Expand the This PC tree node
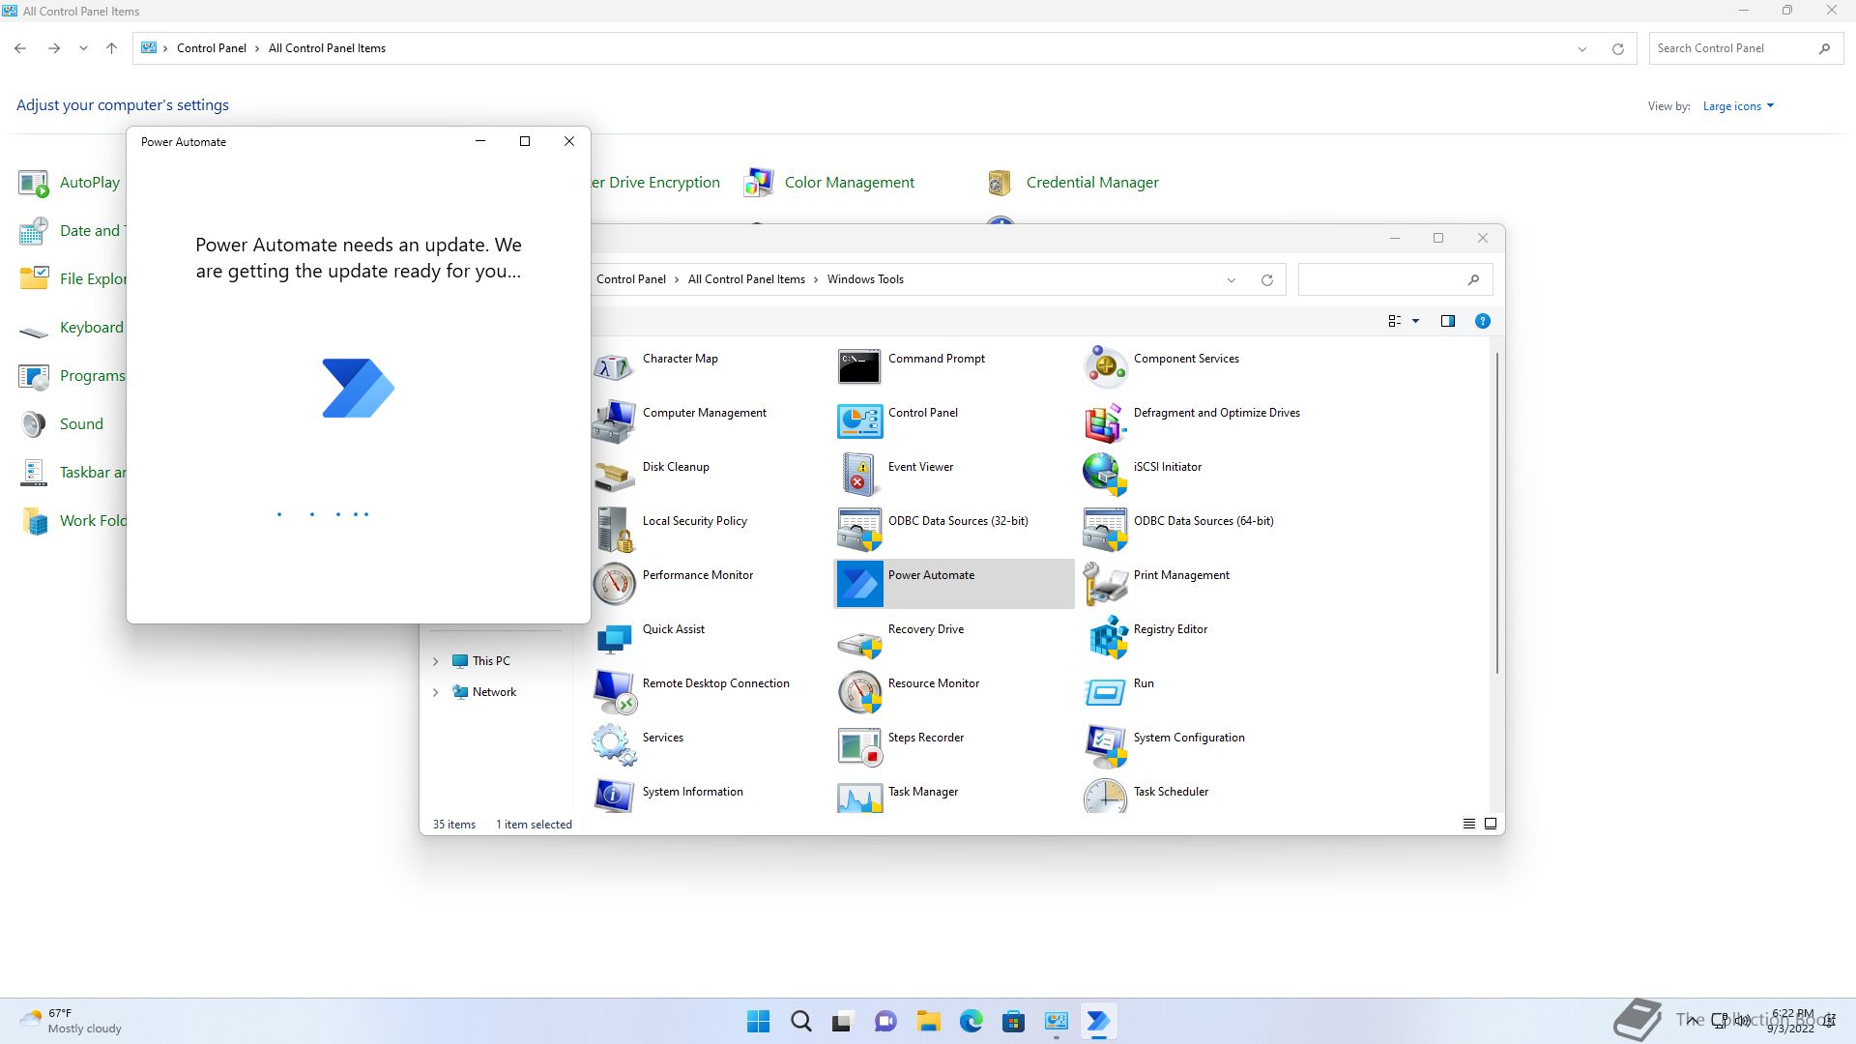1856x1044 pixels. coord(435,661)
